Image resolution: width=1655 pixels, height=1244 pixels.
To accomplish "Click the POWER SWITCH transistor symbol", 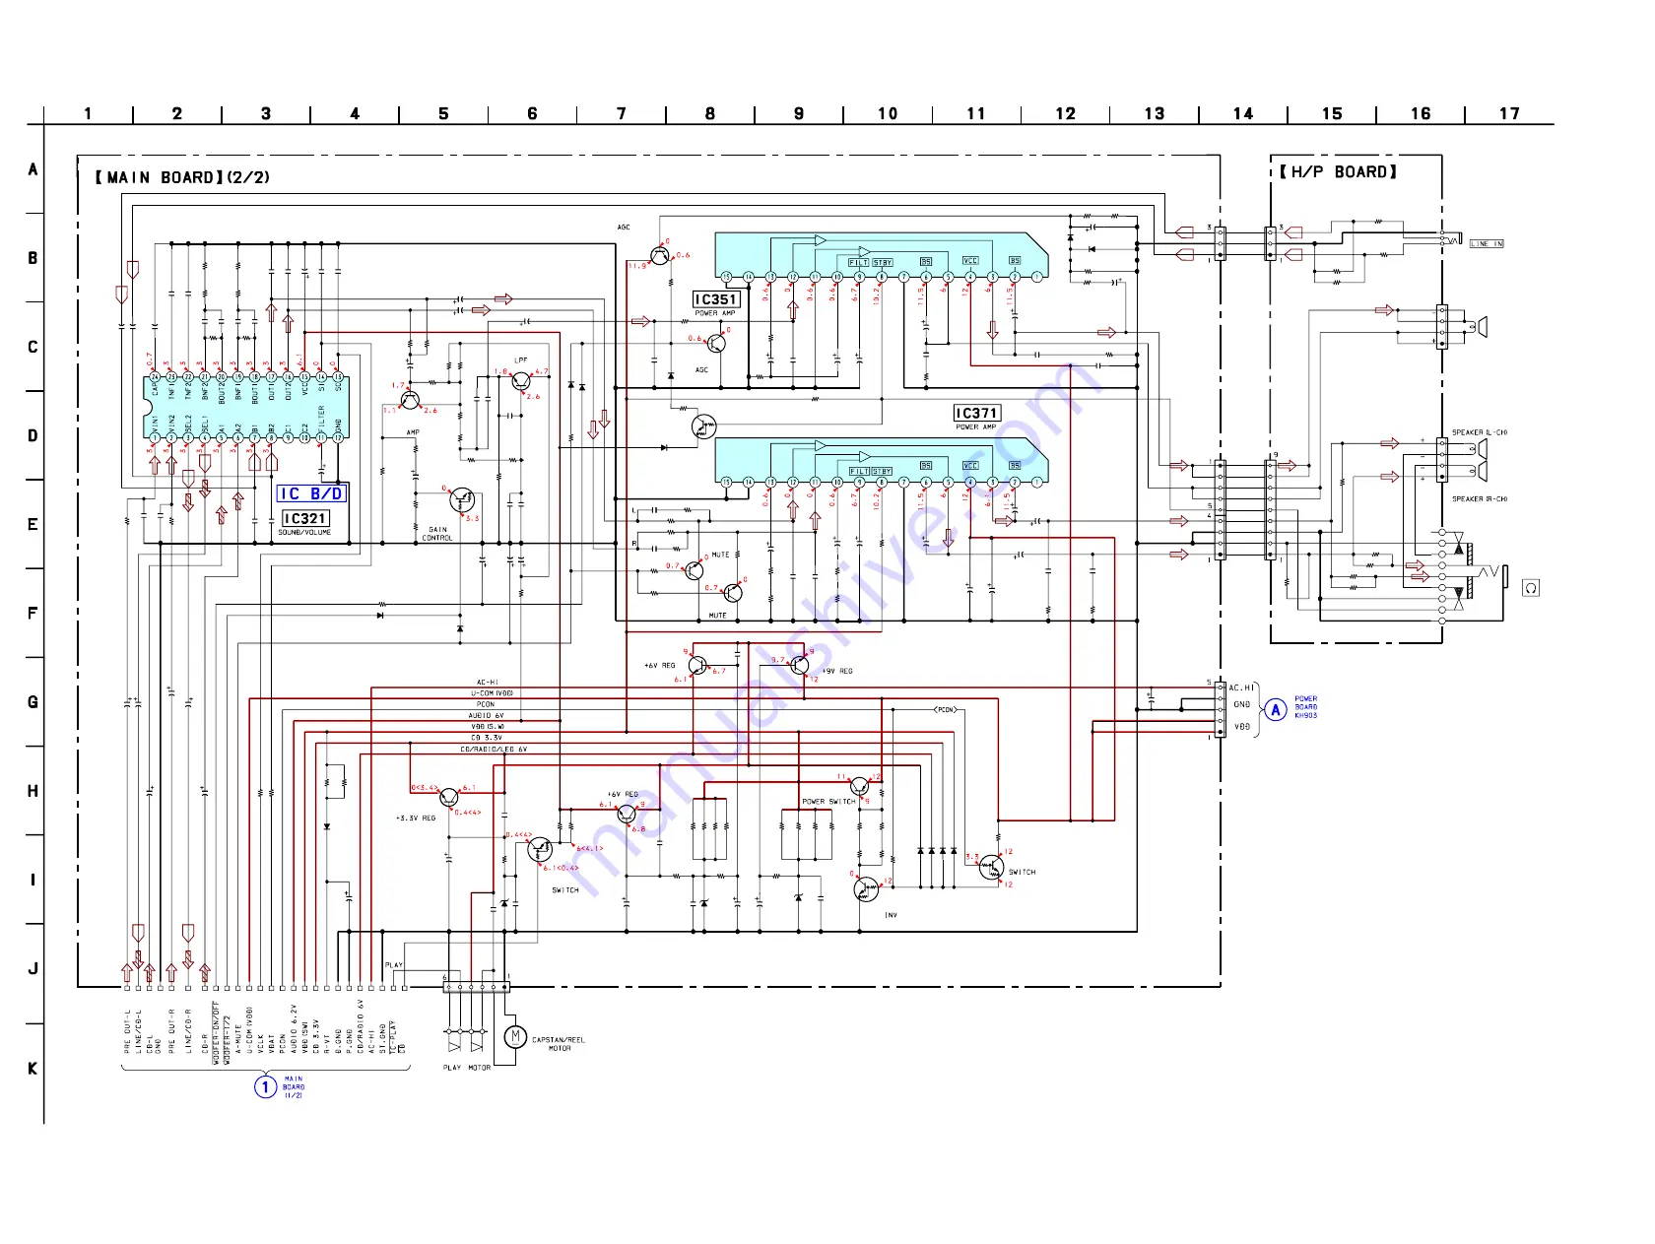I will pyautogui.click(x=859, y=787).
